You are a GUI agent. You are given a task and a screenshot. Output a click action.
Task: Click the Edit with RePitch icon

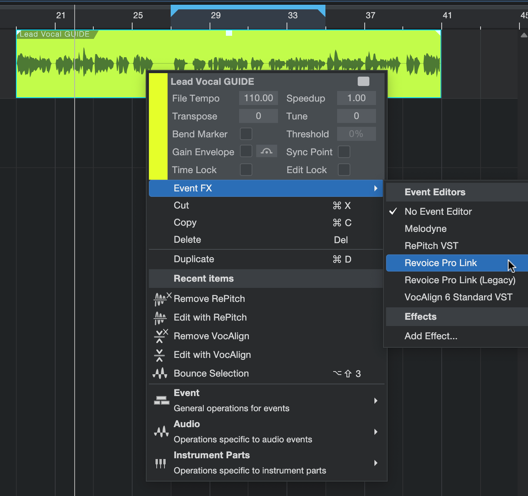(x=160, y=317)
